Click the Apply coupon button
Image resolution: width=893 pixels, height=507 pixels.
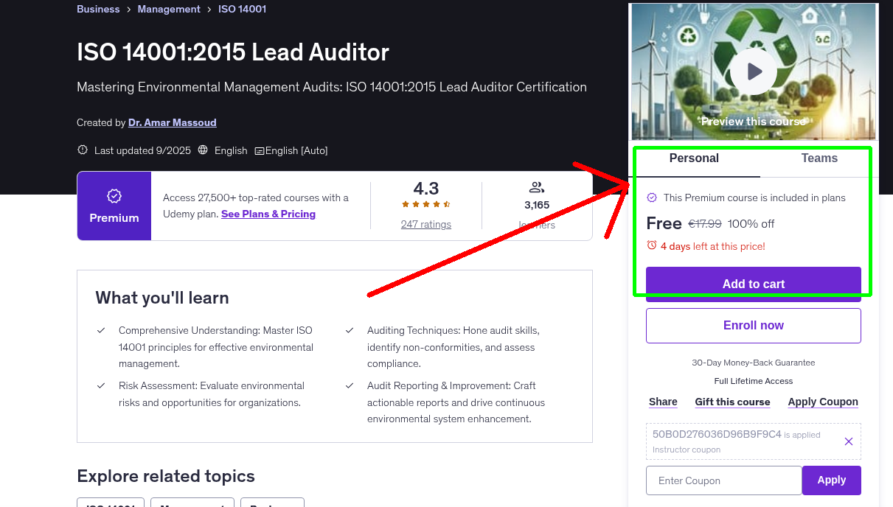(831, 480)
